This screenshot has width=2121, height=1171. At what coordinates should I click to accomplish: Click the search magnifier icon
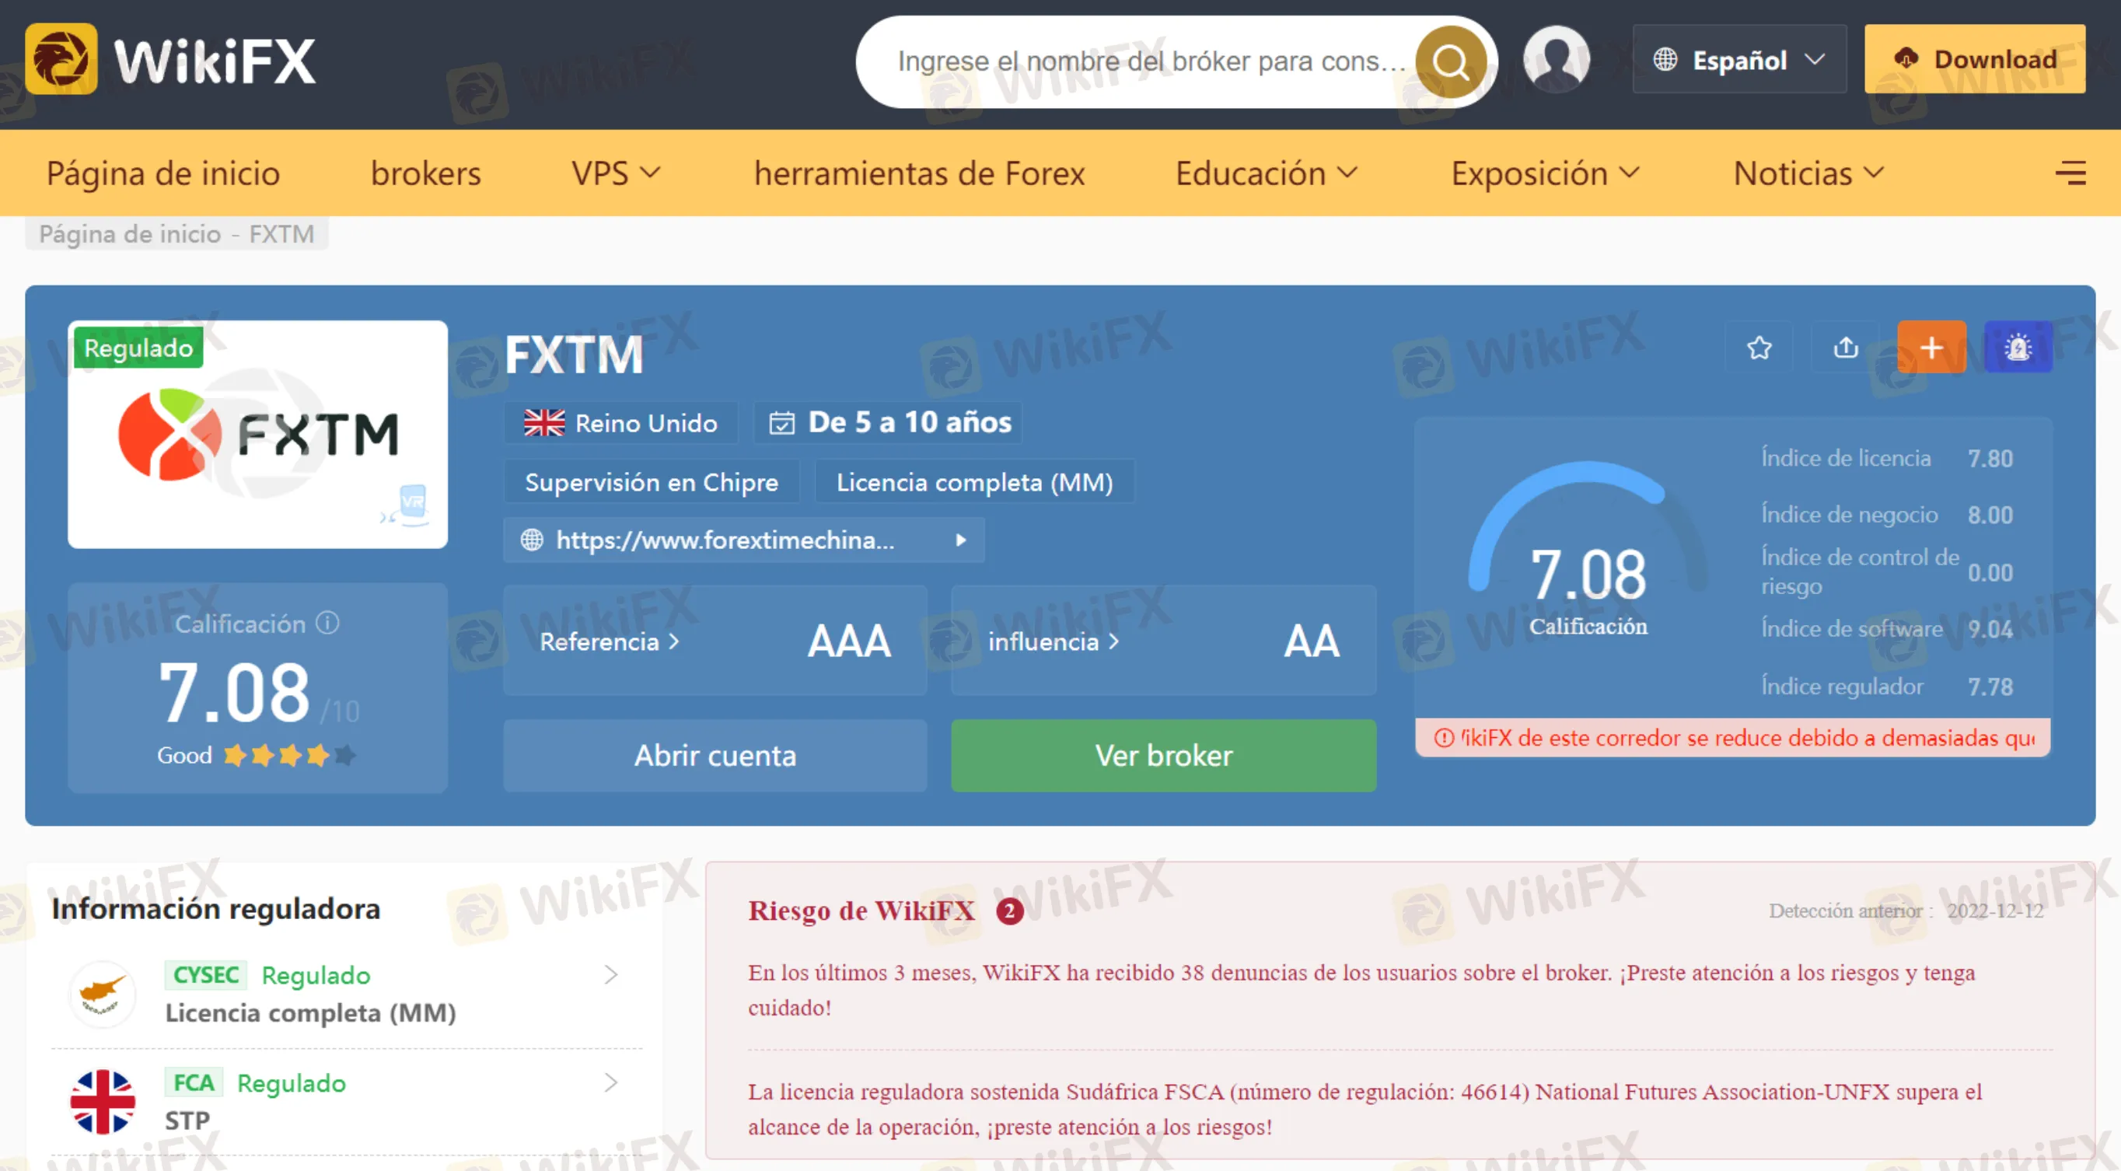click(1451, 61)
